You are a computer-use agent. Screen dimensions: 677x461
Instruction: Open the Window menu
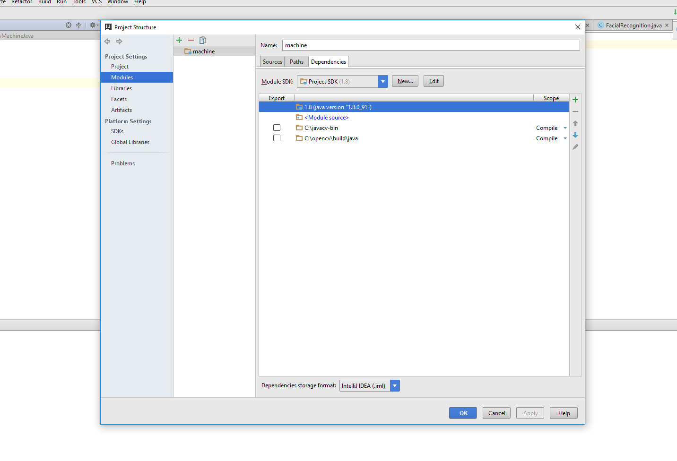pos(118,2)
